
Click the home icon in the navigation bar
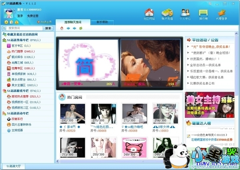pyautogui.click(x=62, y=28)
